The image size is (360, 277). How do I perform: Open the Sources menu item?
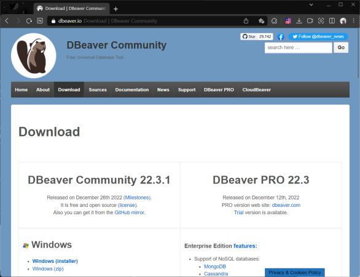(x=98, y=90)
